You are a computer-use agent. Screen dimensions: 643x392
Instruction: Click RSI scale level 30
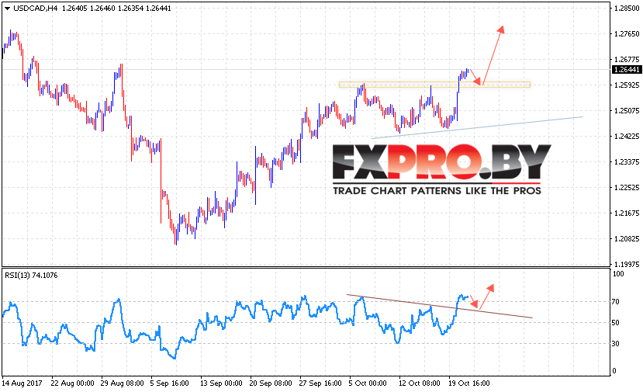point(616,344)
